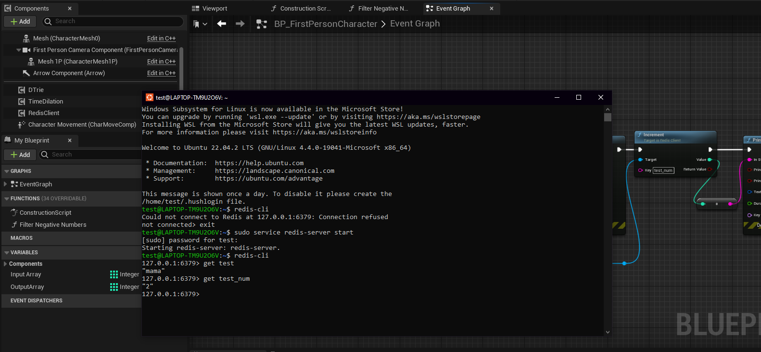Collapse the VARIABLES section

click(x=7, y=252)
